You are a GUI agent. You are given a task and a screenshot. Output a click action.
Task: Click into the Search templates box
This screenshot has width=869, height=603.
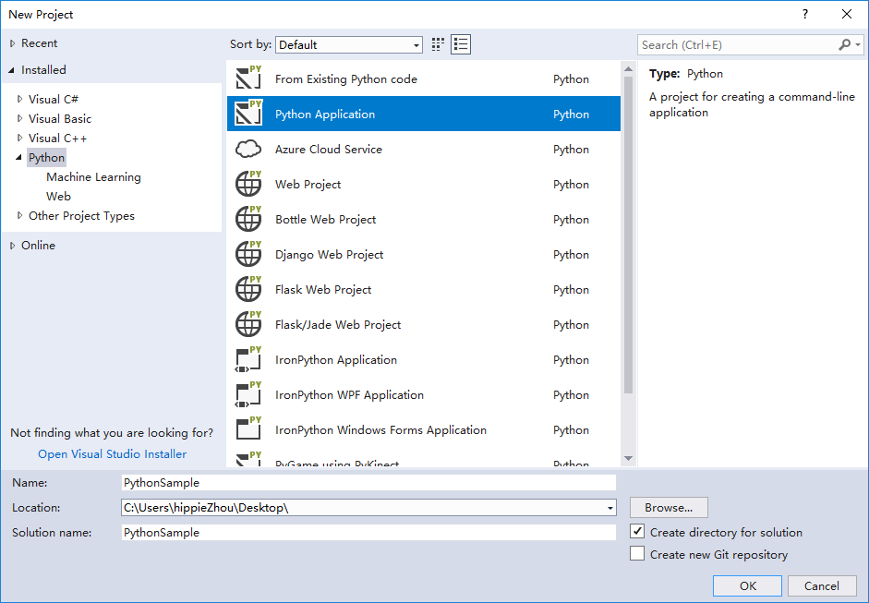tap(739, 45)
